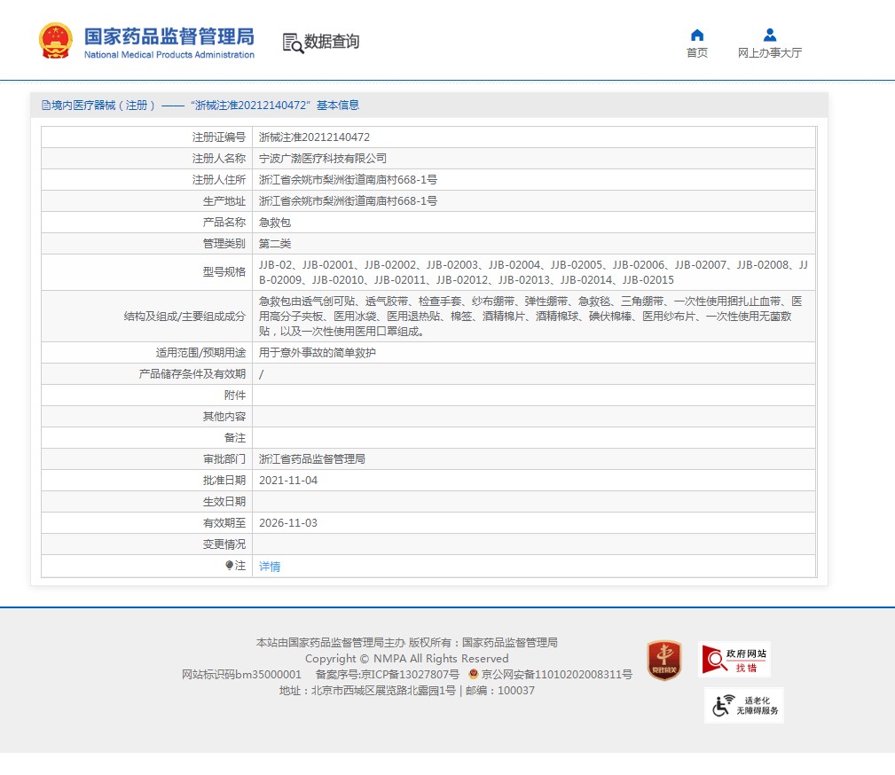Click the national emblem logo
Screen dimensions: 895x775
point(55,41)
